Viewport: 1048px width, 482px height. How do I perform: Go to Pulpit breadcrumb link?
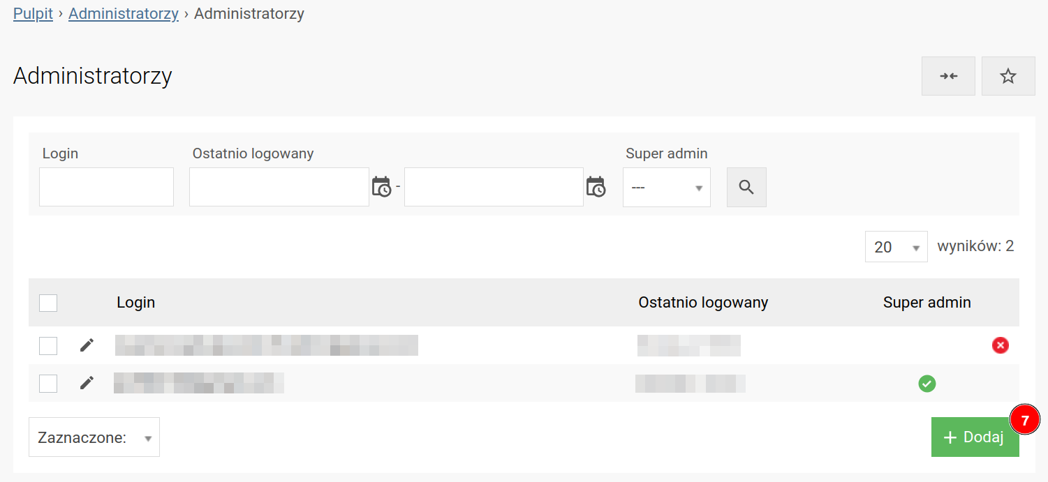click(x=33, y=14)
